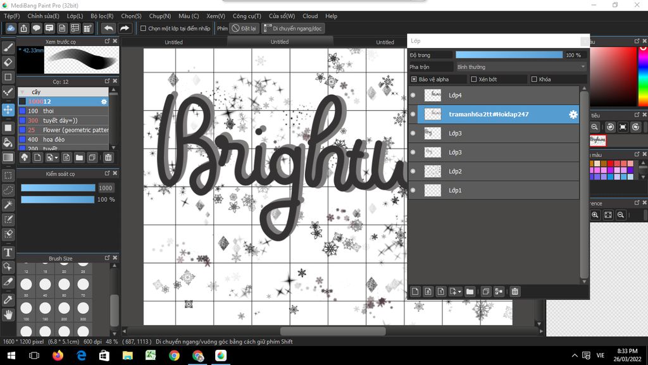Select the Eraser tool
The image size is (648, 365).
[x=8, y=62]
